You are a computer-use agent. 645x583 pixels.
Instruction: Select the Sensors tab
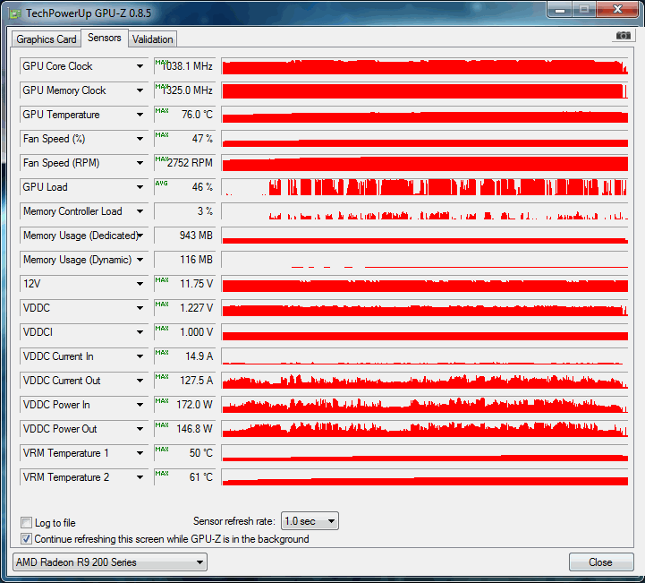pos(105,38)
